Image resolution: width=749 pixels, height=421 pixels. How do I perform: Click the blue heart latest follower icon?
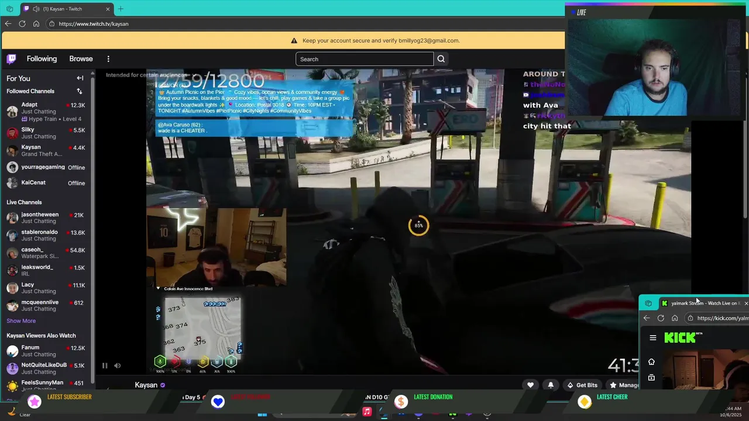tap(218, 401)
